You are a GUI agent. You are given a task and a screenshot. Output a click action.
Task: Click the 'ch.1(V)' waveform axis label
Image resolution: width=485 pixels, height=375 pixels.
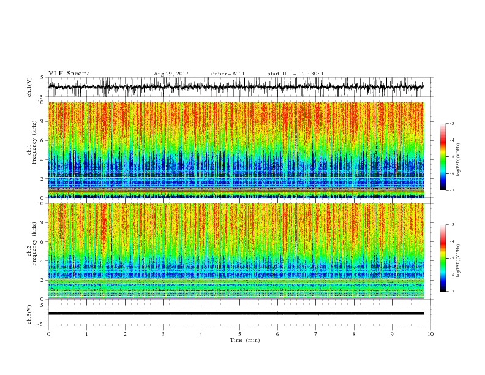(x=29, y=87)
